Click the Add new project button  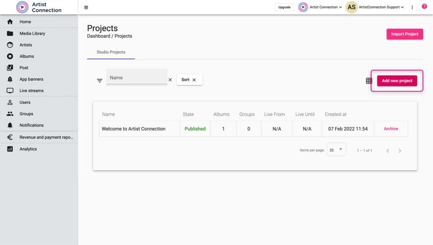pos(397,81)
